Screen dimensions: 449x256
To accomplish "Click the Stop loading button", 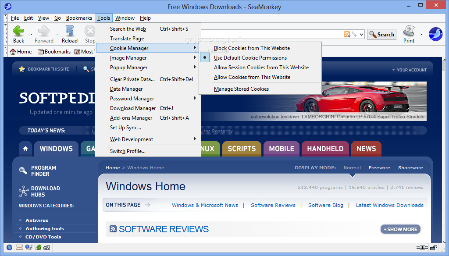I will tap(89, 34).
